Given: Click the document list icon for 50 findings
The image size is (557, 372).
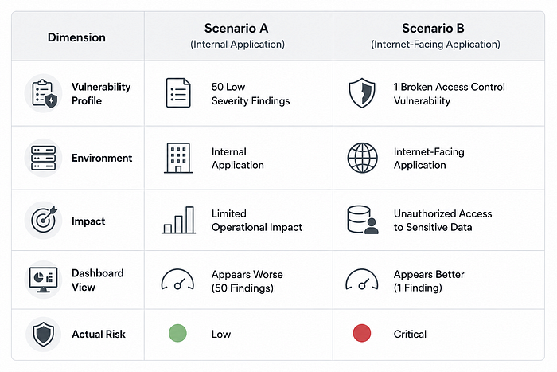Looking at the screenshot, I should point(178,93).
